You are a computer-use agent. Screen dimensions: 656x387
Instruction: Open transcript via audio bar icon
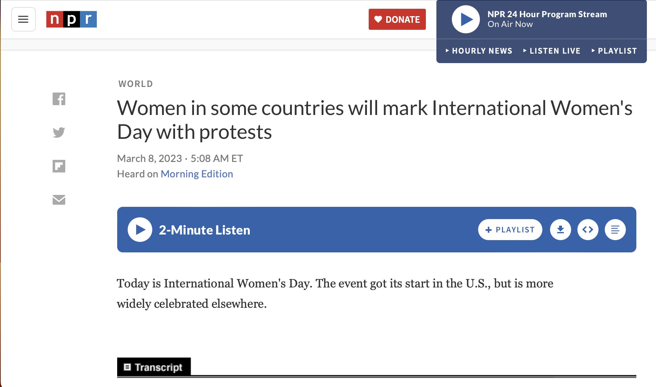[x=615, y=230]
